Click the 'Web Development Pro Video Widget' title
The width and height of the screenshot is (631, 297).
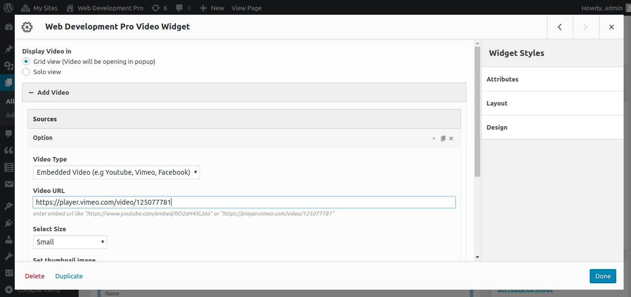coord(117,27)
